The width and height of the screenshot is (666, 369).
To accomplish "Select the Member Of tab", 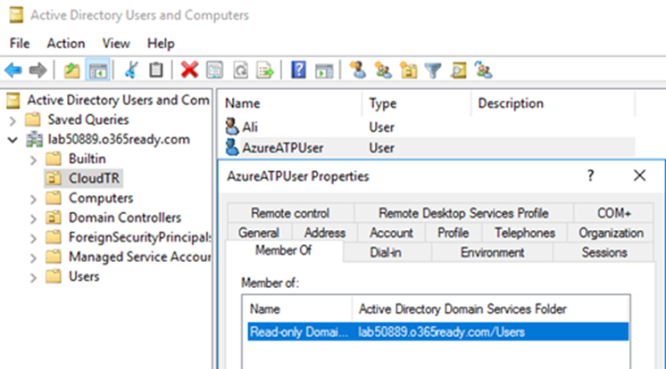I will tap(283, 250).
